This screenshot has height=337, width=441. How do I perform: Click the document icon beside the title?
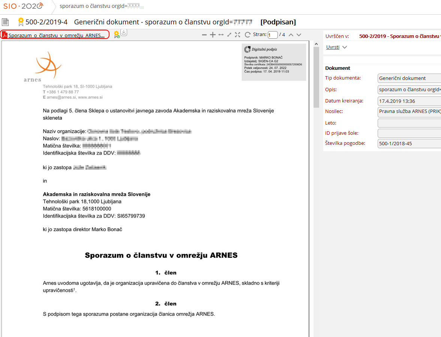point(5,22)
